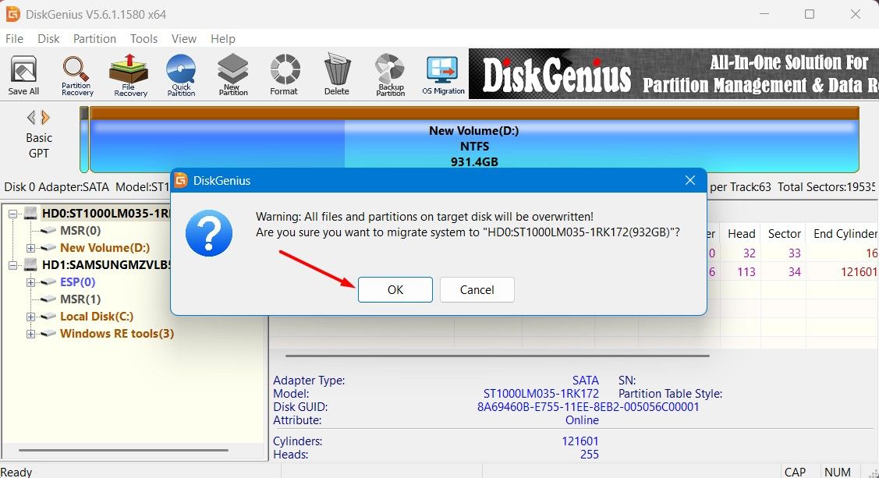
Task: Click the Ready status bar text
Action: tap(16, 472)
